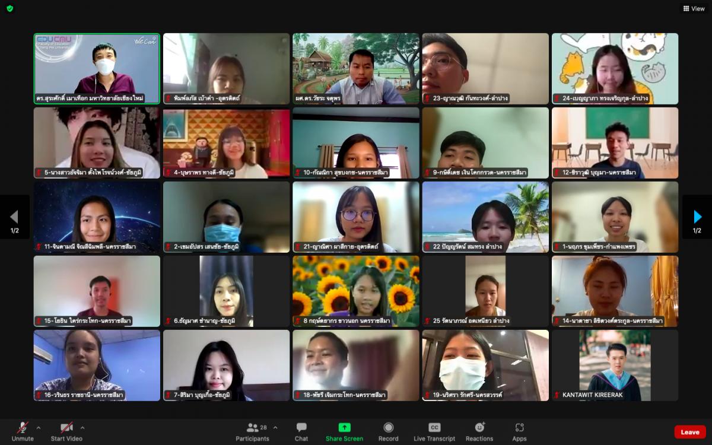Go to previous page using left arrow
The height and width of the screenshot is (445, 712).
coord(14,217)
